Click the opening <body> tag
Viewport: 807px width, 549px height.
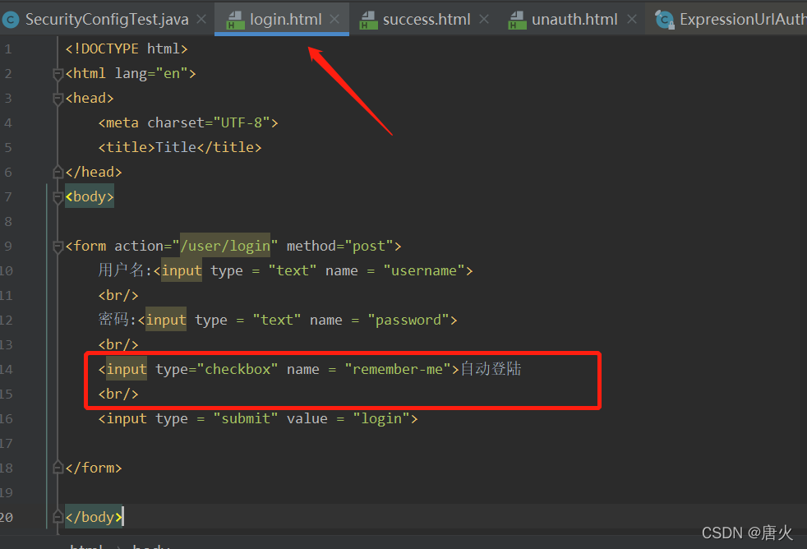pyautogui.click(x=90, y=196)
